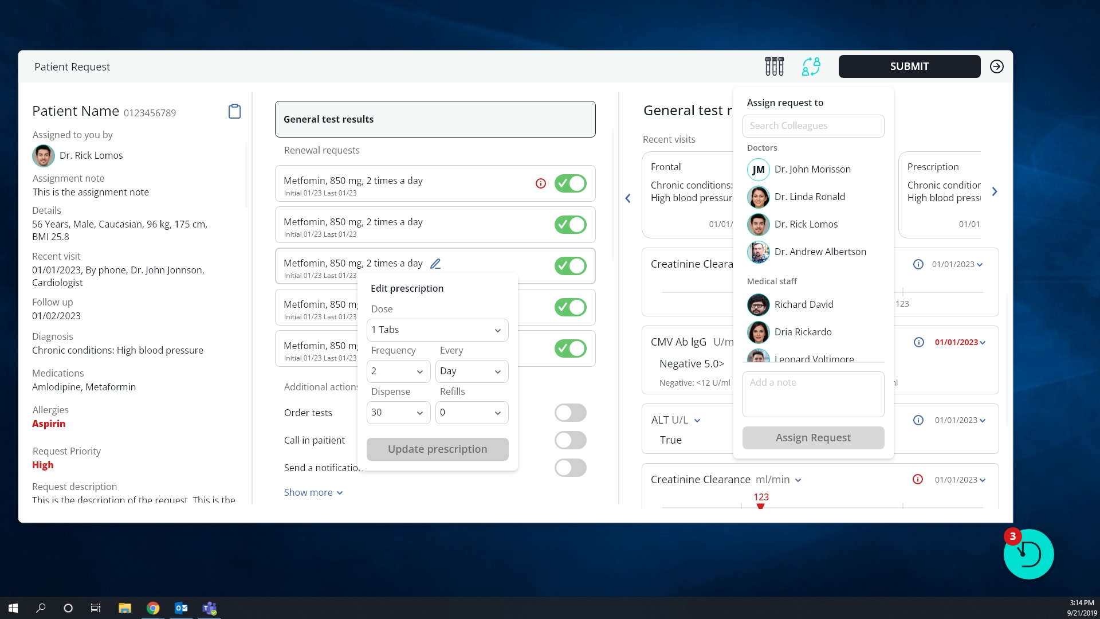This screenshot has height=619, width=1100.
Task: Click the Aspirin allergy text
Action: tap(49, 424)
